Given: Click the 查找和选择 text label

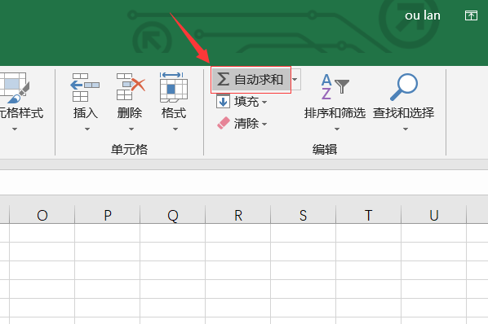Looking at the screenshot, I should pos(404,112).
